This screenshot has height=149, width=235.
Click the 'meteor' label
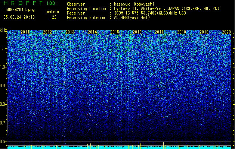tap(53, 12)
